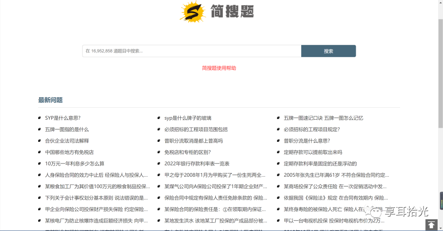Open 人身保险合同的效力中止后 question
The width and height of the screenshot is (443, 231).
coord(96,175)
